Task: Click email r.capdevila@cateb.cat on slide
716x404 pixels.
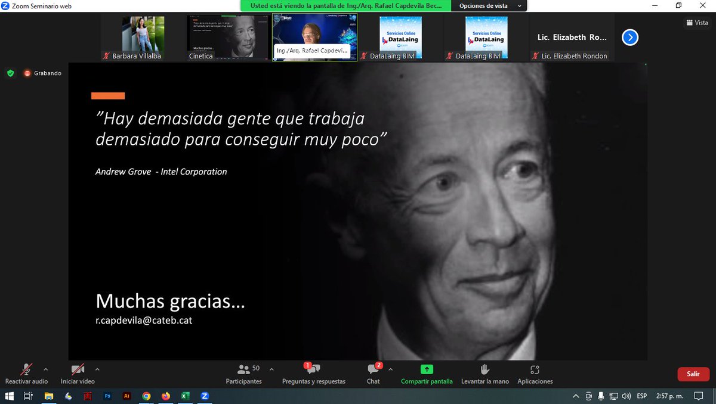Action: pos(144,320)
